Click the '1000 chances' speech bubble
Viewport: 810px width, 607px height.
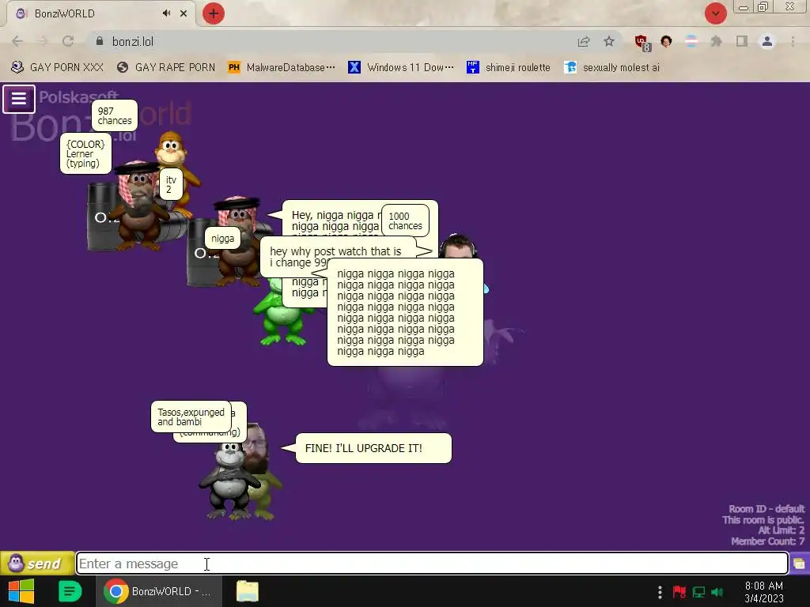click(x=405, y=221)
